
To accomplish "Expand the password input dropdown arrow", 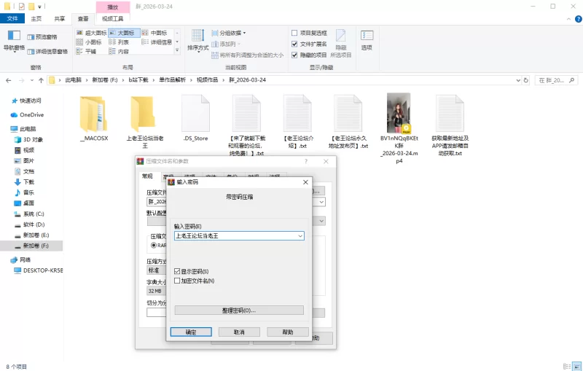I will click(x=300, y=236).
